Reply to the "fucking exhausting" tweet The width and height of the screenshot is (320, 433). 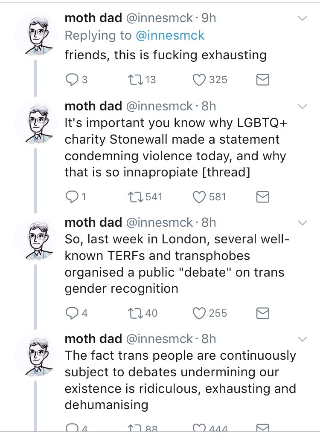point(71,80)
